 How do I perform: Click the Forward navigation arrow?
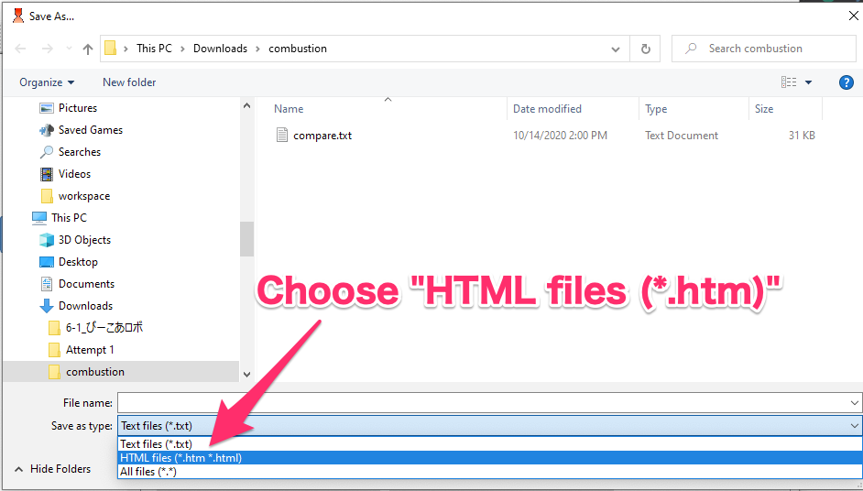tap(48, 49)
